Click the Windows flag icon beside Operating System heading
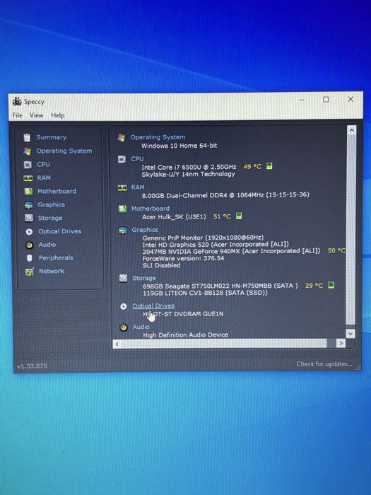This screenshot has height=495, width=371. tap(121, 137)
